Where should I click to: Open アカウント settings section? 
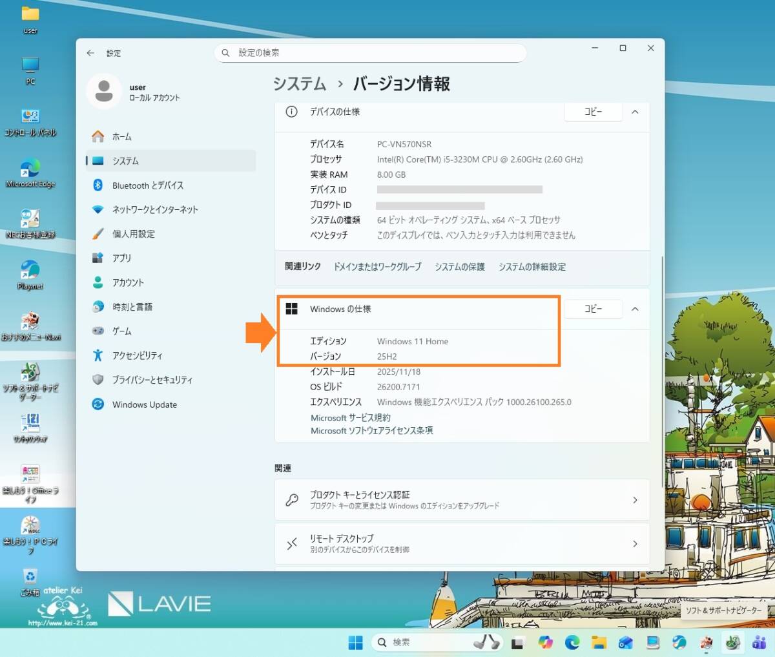tap(171, 282)
